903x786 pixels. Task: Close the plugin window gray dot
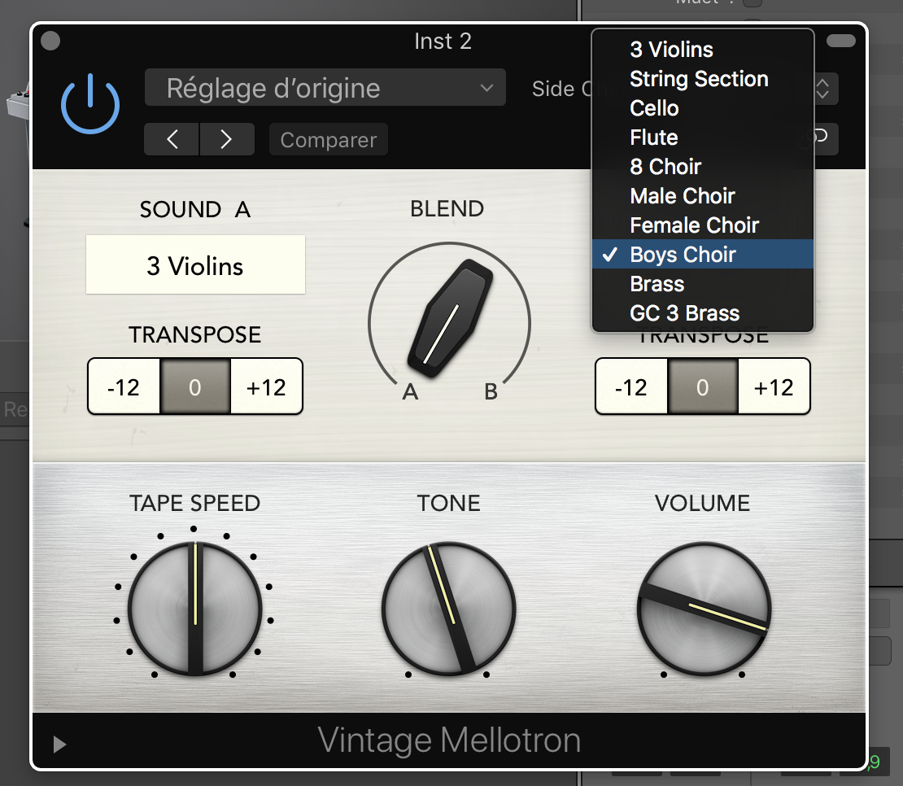(50, 41)
